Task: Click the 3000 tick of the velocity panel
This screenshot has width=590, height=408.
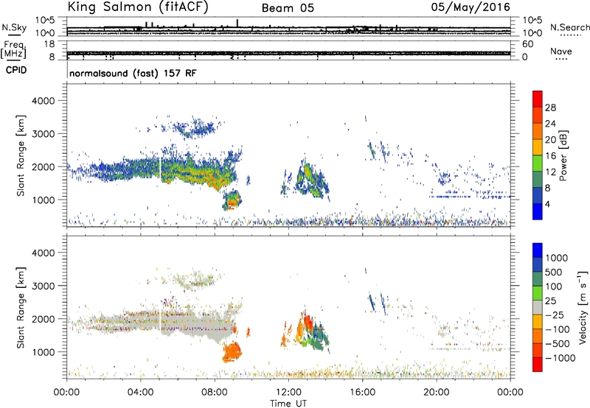Action: 44,286
